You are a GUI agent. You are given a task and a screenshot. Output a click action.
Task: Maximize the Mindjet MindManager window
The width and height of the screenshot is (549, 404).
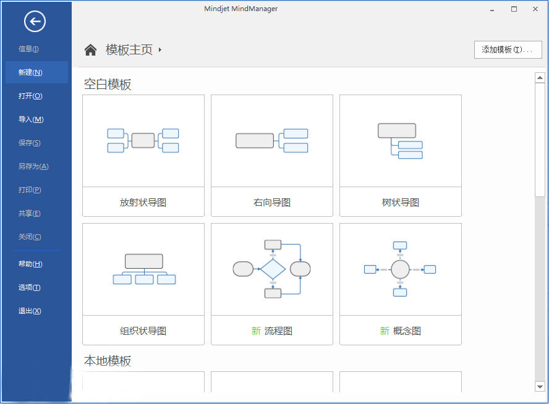514,9
